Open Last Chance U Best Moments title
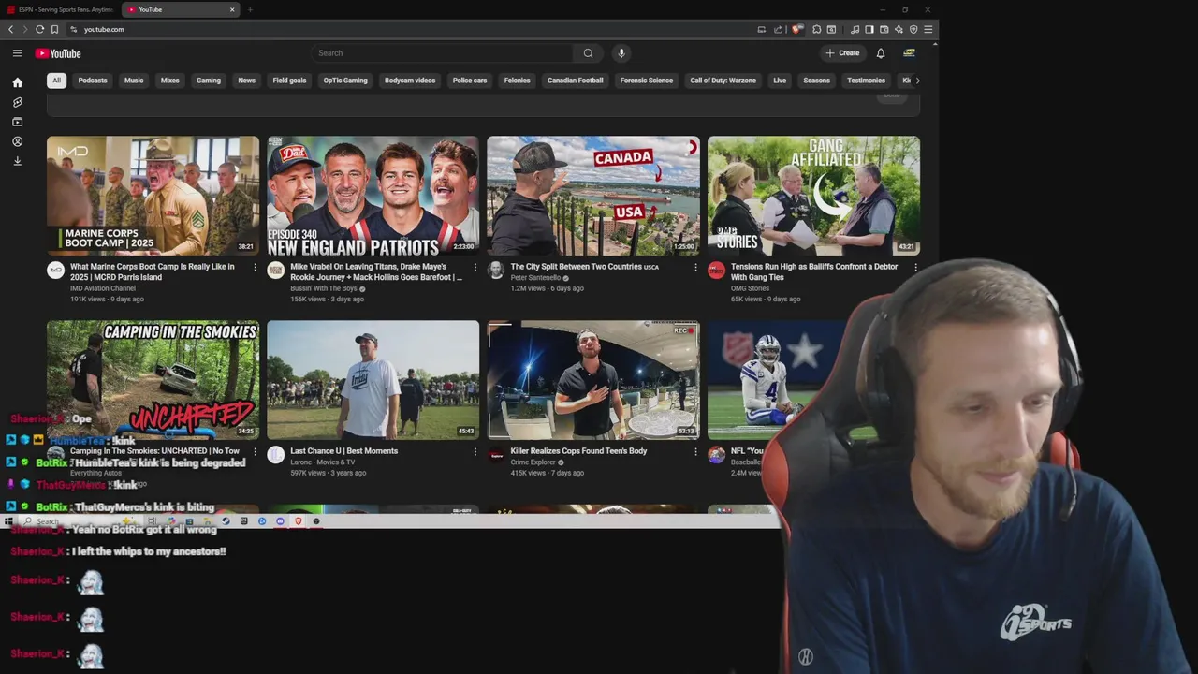The image size is (1198, 674). point(343,451)
